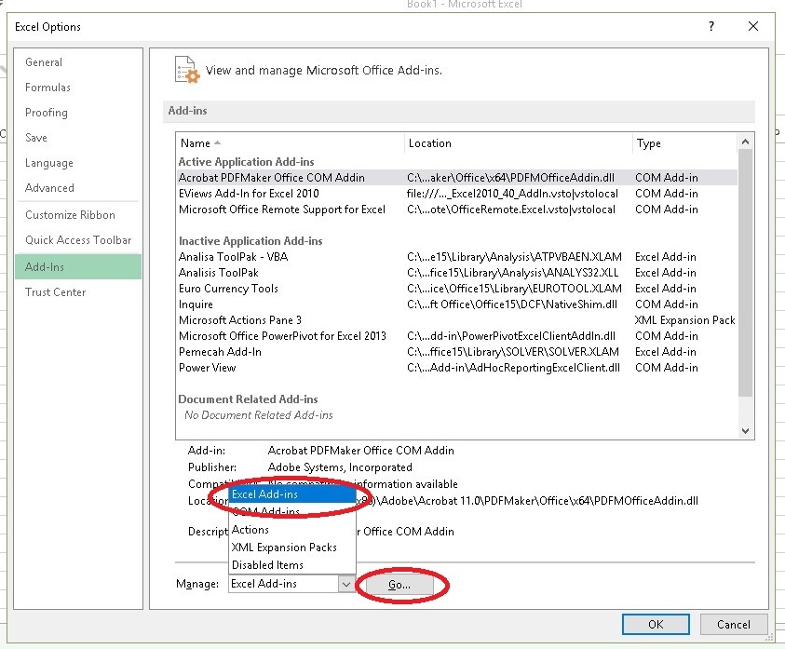Click the Add-ins gear header icon

tap(187, 70)
